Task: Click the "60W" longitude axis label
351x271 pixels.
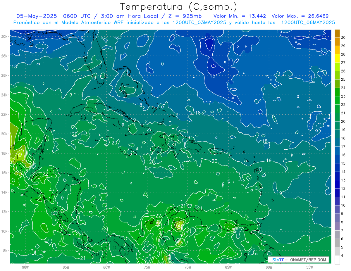Action: point(269,267)
